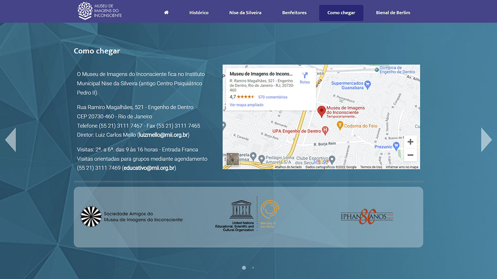Click the museum logo in the header
Viewport: 497px width, 279px height.
[100, 11]
